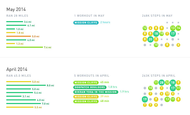Click the 263K Steps in April label
Image resolution: width=190 pixels, height=115 pixels.
(159, 76)
